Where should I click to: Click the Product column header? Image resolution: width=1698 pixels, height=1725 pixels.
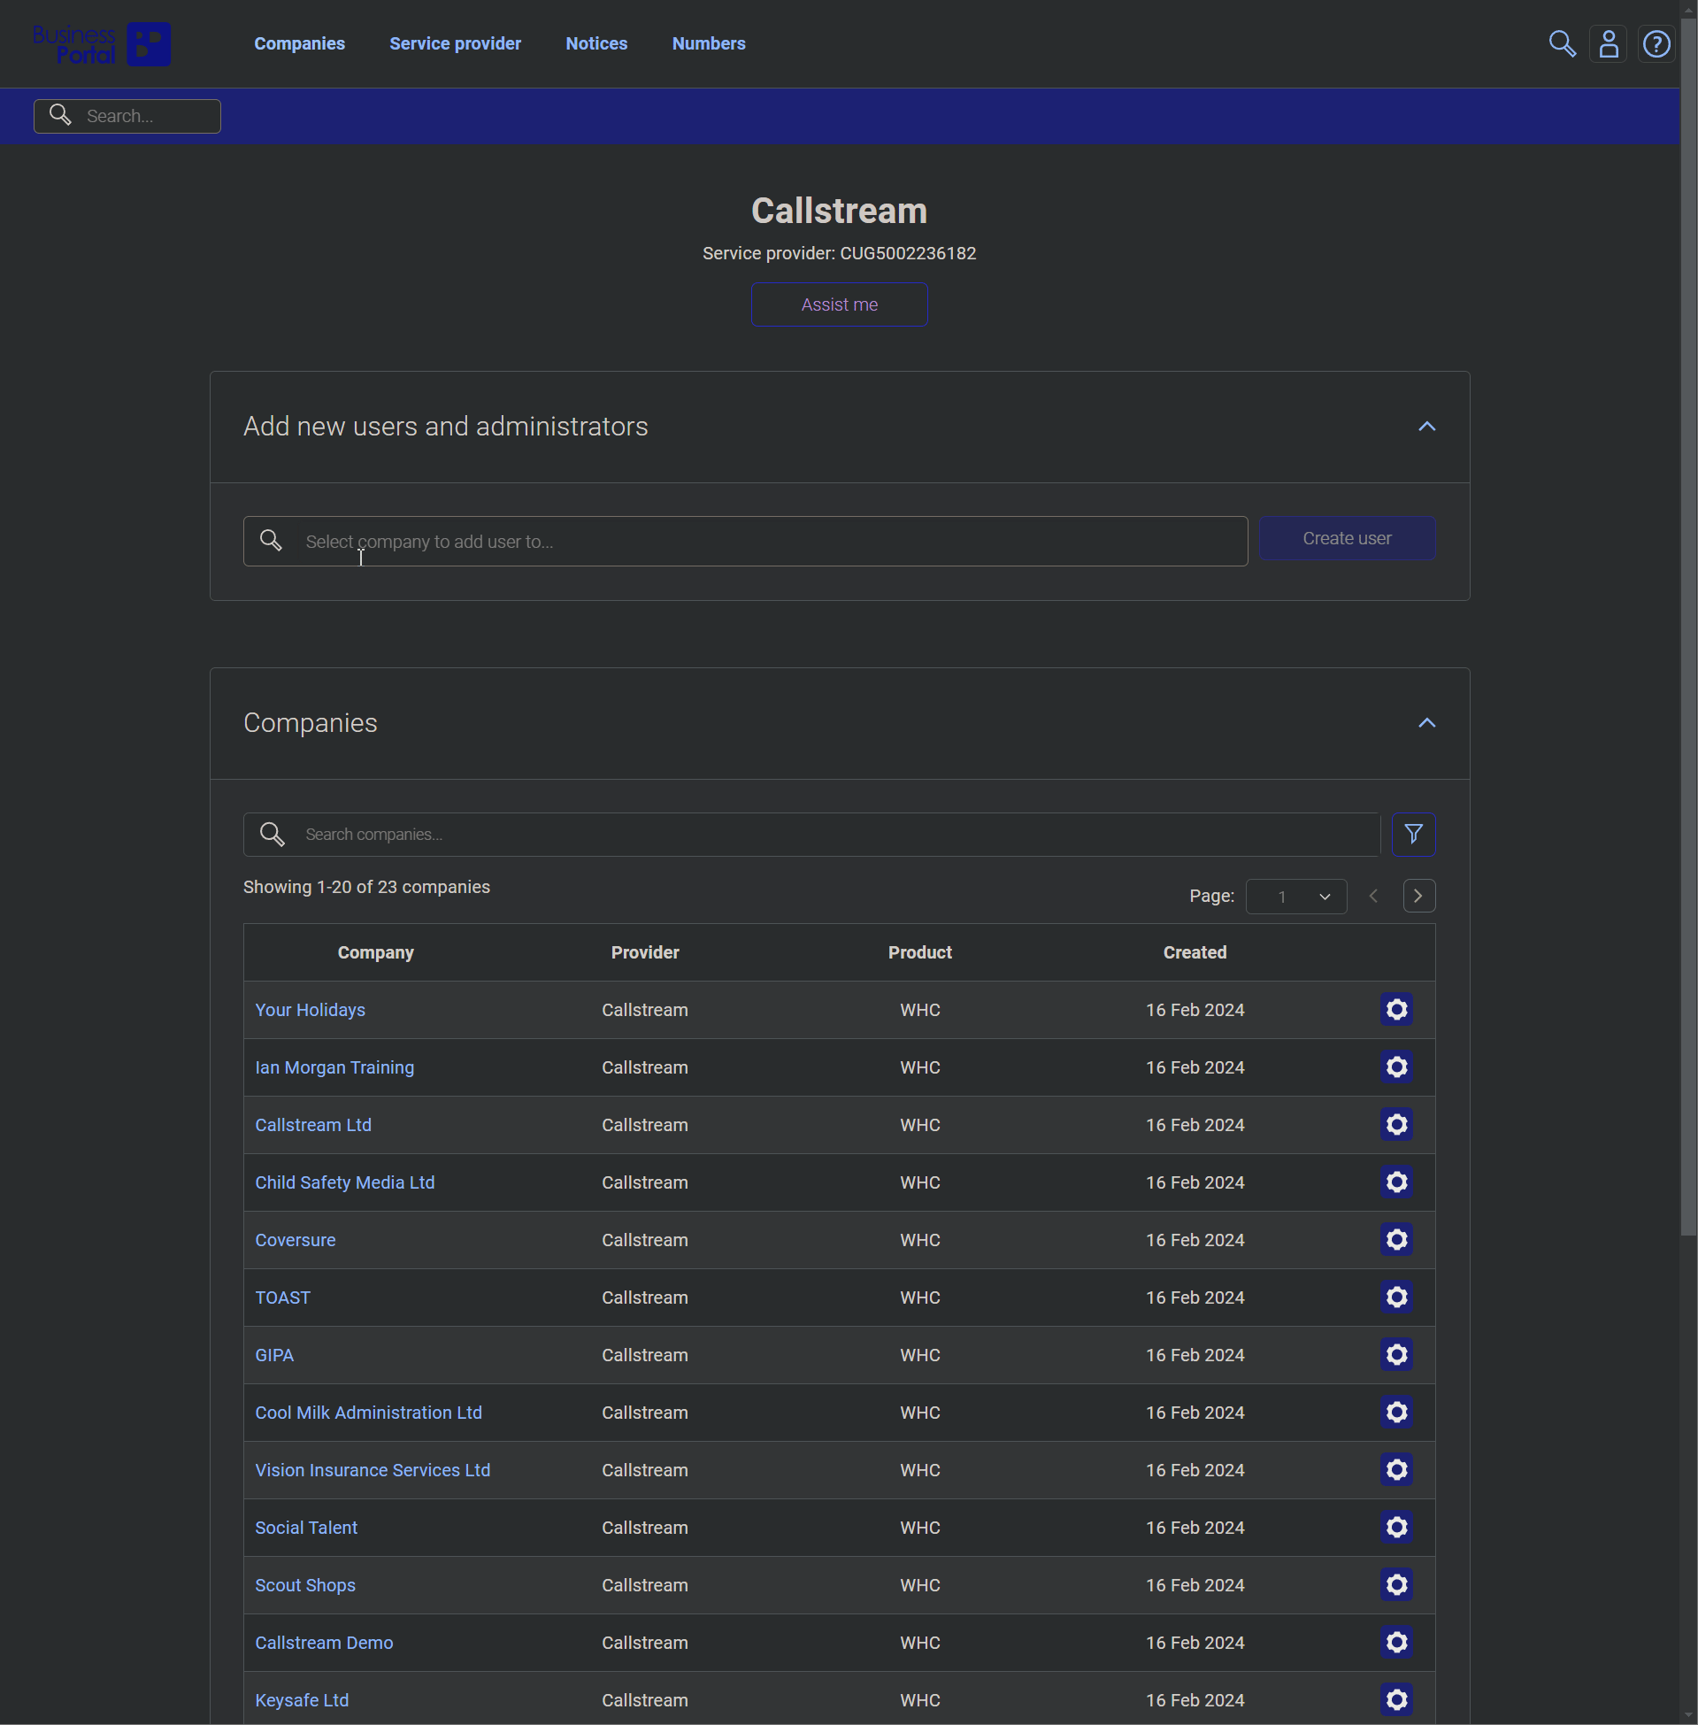[919, 951]
